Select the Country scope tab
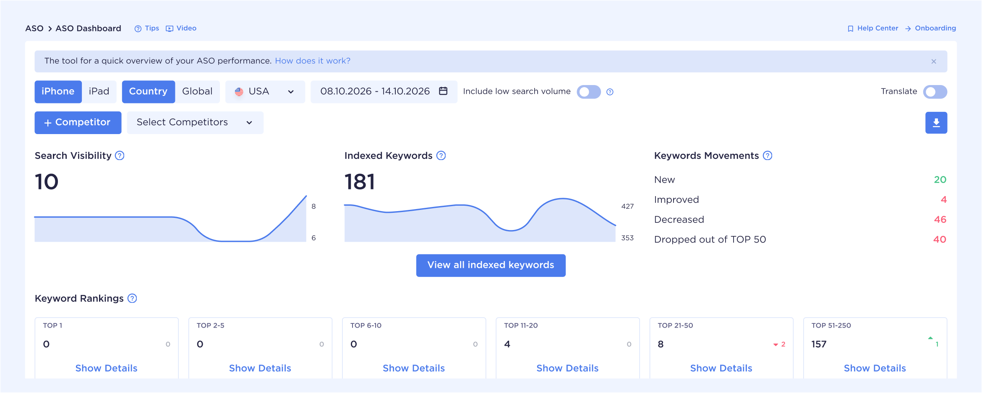The image size is (982, 393). [x=148, y=92]
